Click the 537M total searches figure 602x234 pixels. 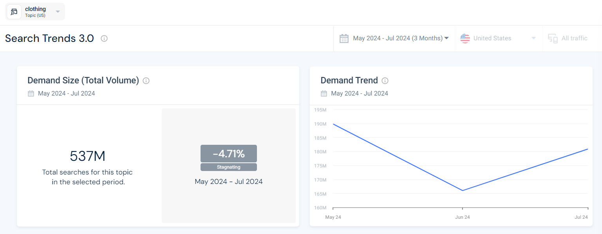tap(88, 155)
